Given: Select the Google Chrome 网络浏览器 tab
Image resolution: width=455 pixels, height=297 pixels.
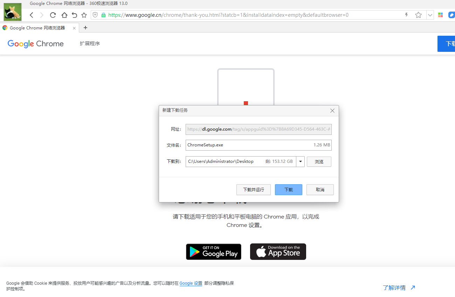Looking at the screenshot, I should [40, 28].
